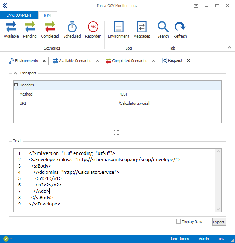The width and height of the screenshot is (235, 243).
Task: Collapse the Transport section
Action: tap(15, 73)
